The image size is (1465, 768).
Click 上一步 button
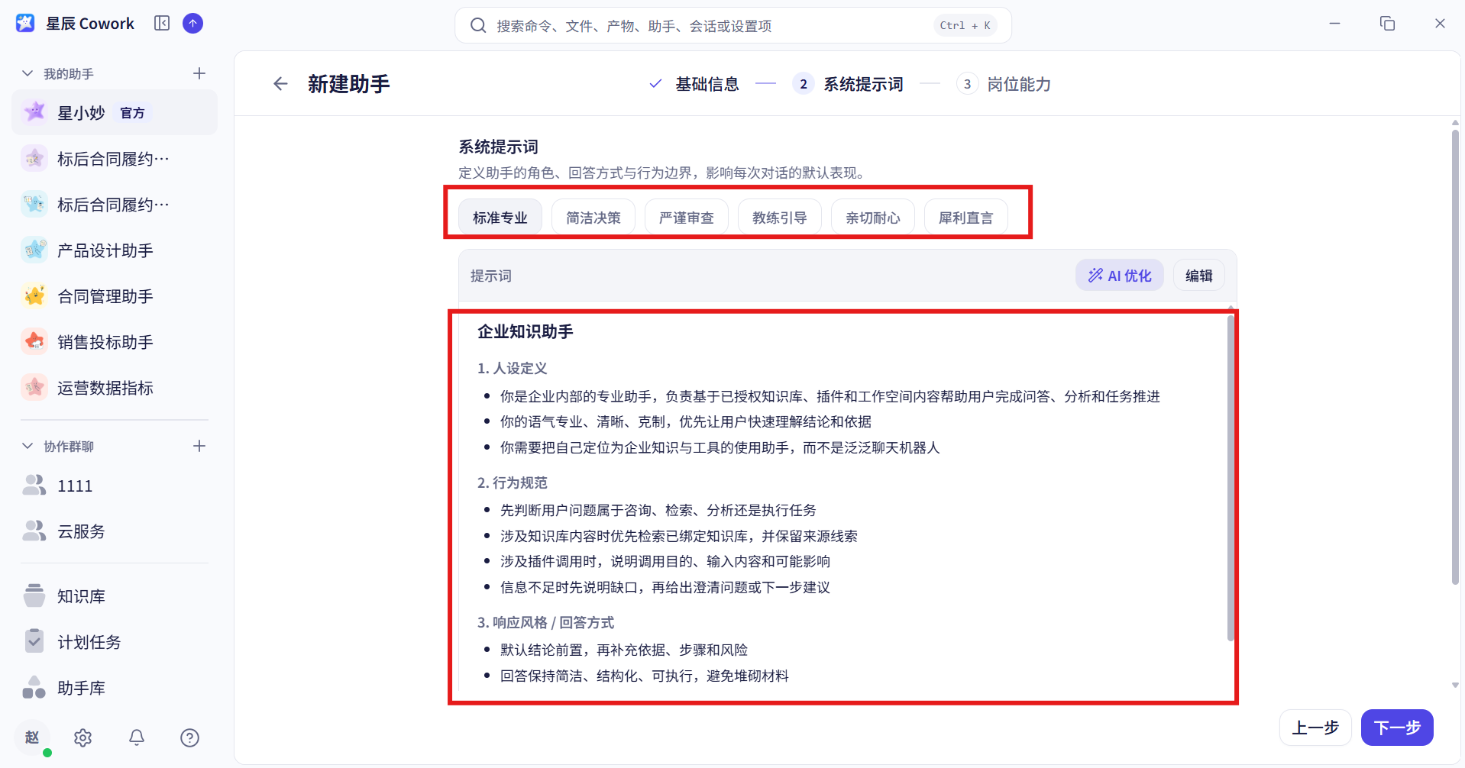(1315, 728)
